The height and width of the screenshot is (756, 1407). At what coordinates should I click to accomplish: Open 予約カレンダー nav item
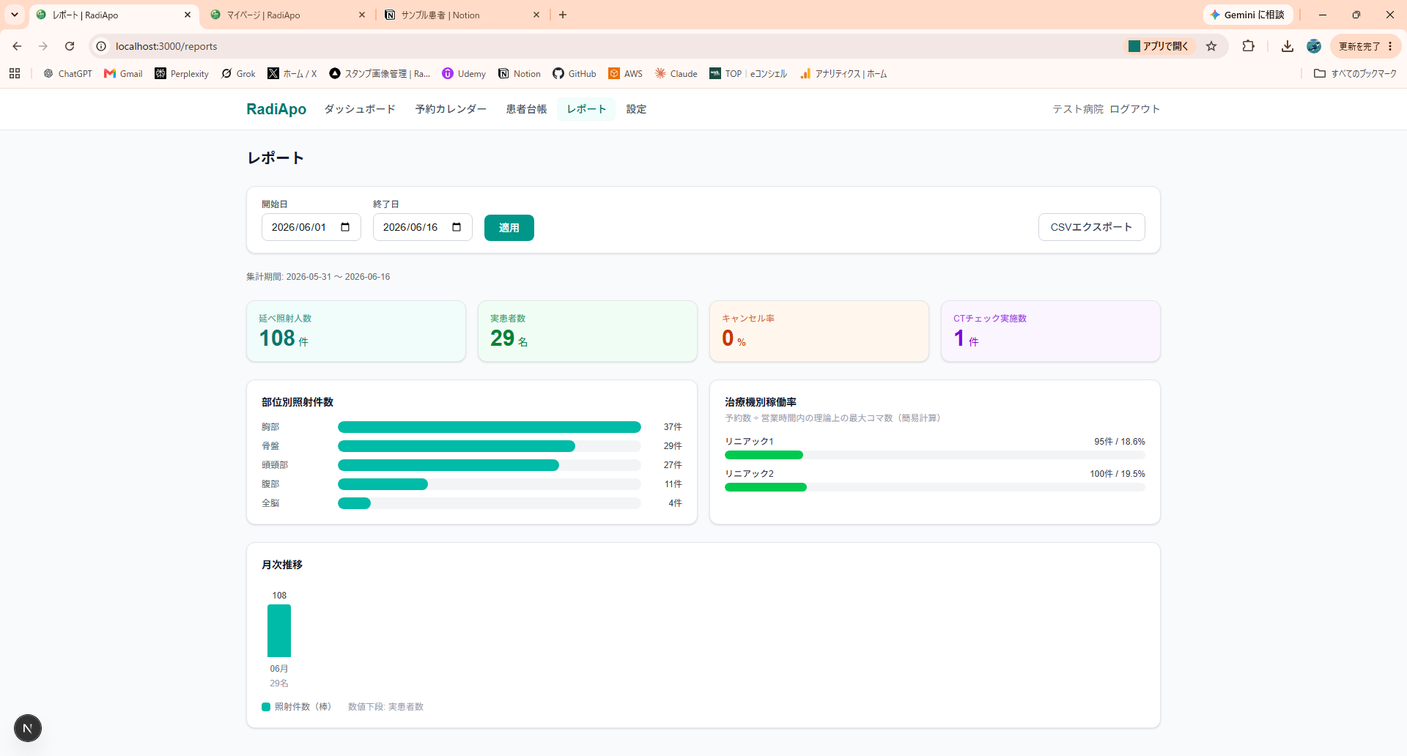pyautogui.click(x=451, y=109)
